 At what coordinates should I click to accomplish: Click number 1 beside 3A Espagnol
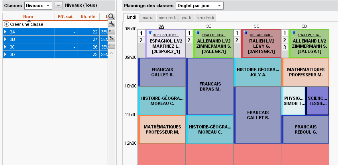tap(141, 33)
